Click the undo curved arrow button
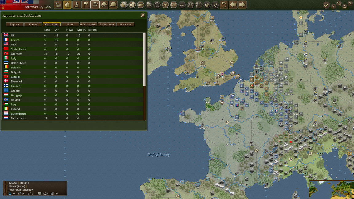 pyautogui.click(x=224, y=5)
